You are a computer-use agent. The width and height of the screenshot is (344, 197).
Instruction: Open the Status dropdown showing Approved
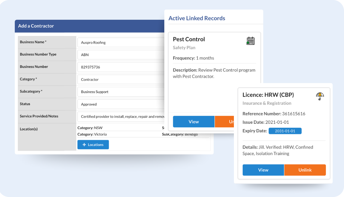121,104
